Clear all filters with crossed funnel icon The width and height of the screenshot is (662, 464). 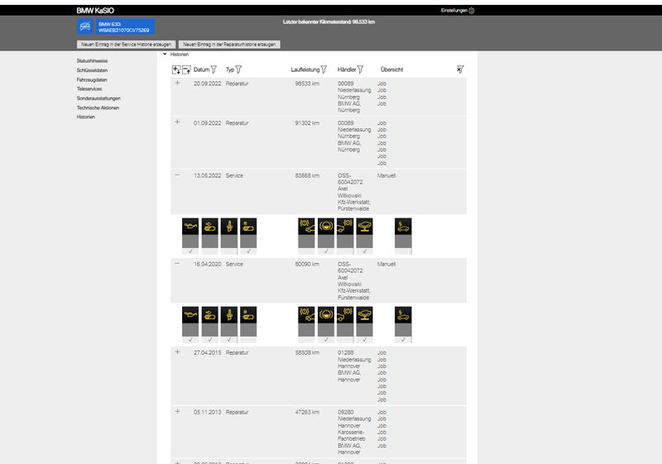(460, 69)
